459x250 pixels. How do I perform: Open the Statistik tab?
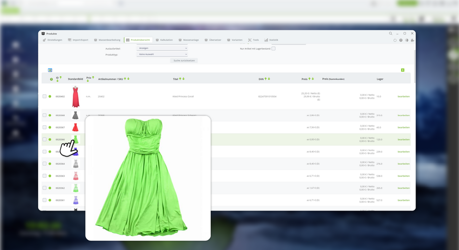272,40
